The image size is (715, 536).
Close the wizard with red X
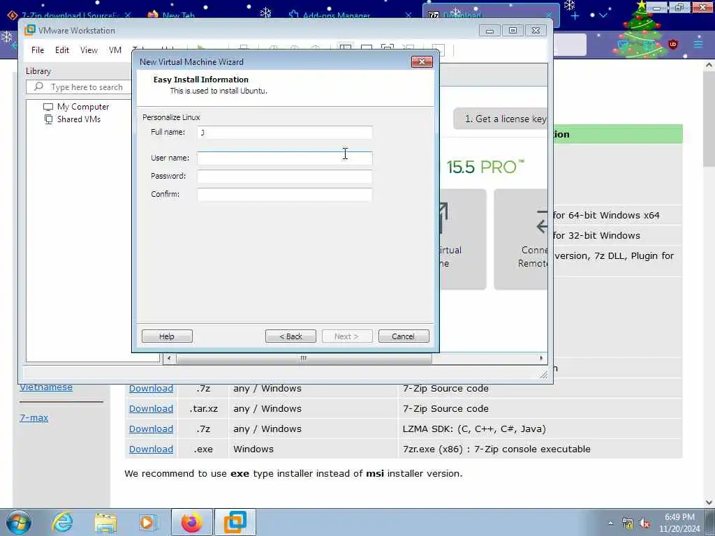tap(422, 61)
